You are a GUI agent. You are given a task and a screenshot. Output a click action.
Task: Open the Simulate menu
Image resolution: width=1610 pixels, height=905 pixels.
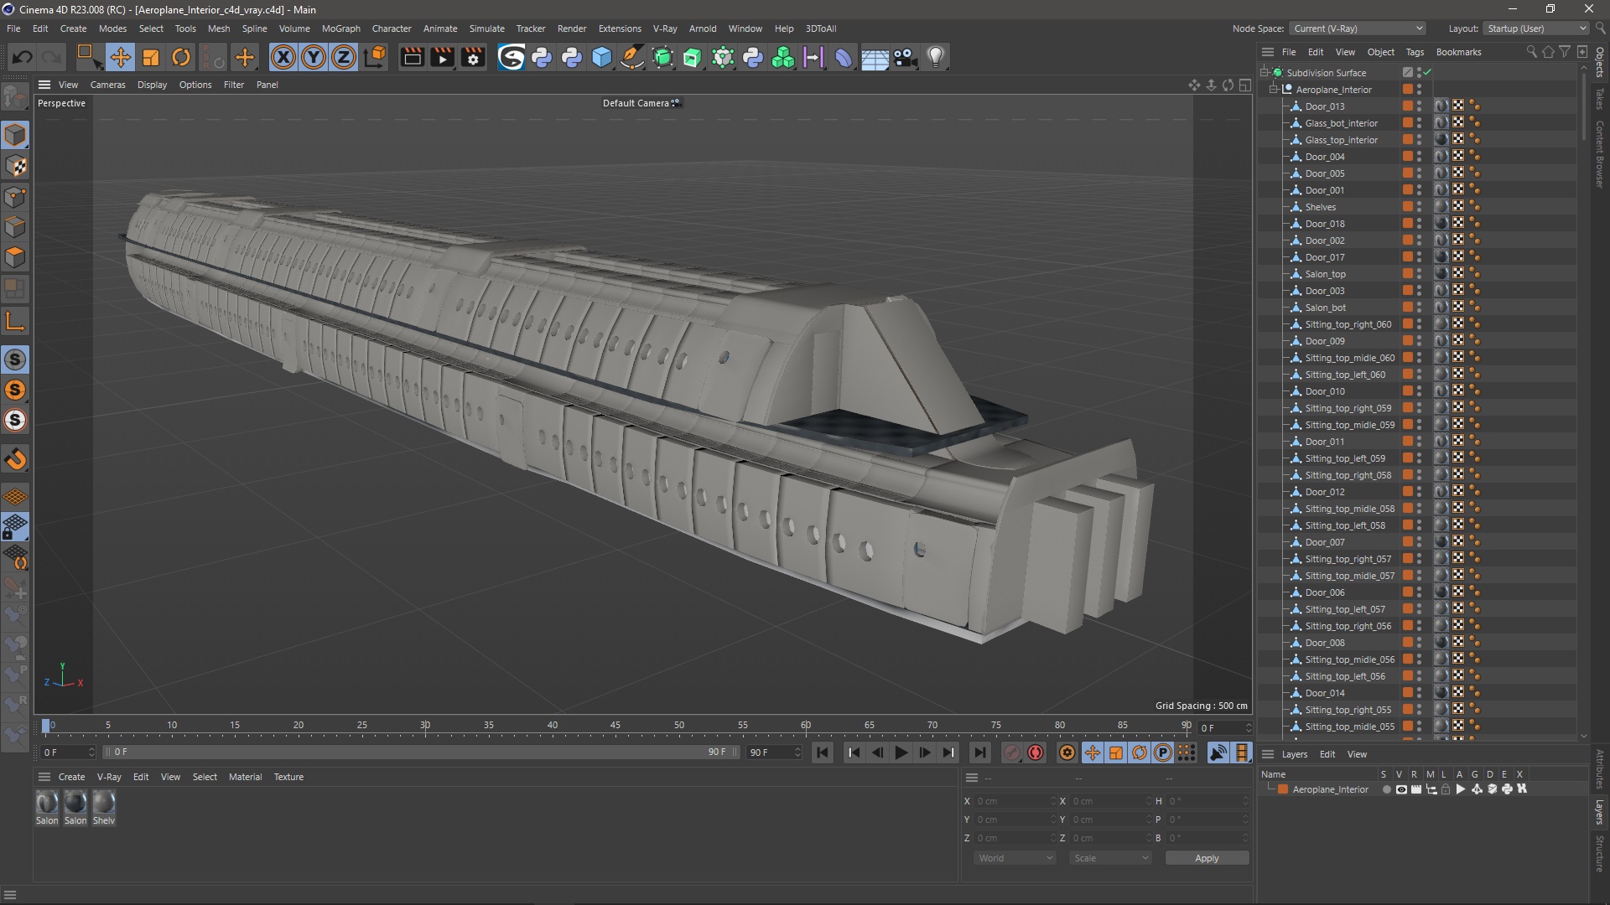click(486, 28)
